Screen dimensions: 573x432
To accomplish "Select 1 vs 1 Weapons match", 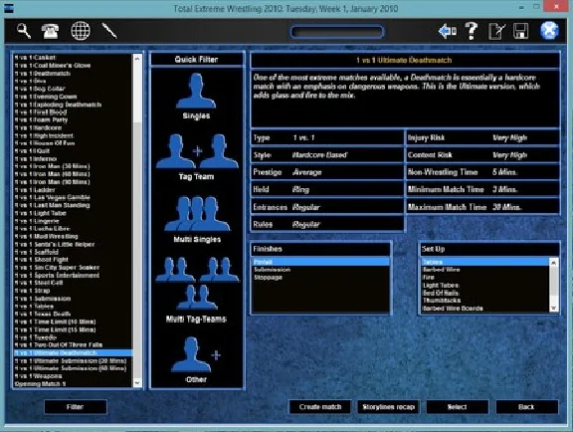I will pyautogui.click(x=73, y=376).
